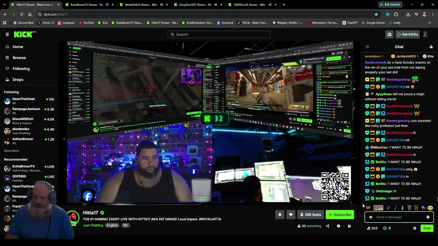The image size is (438, 246).
Task: Click the Get KICKs button
Action: [407, 35]
